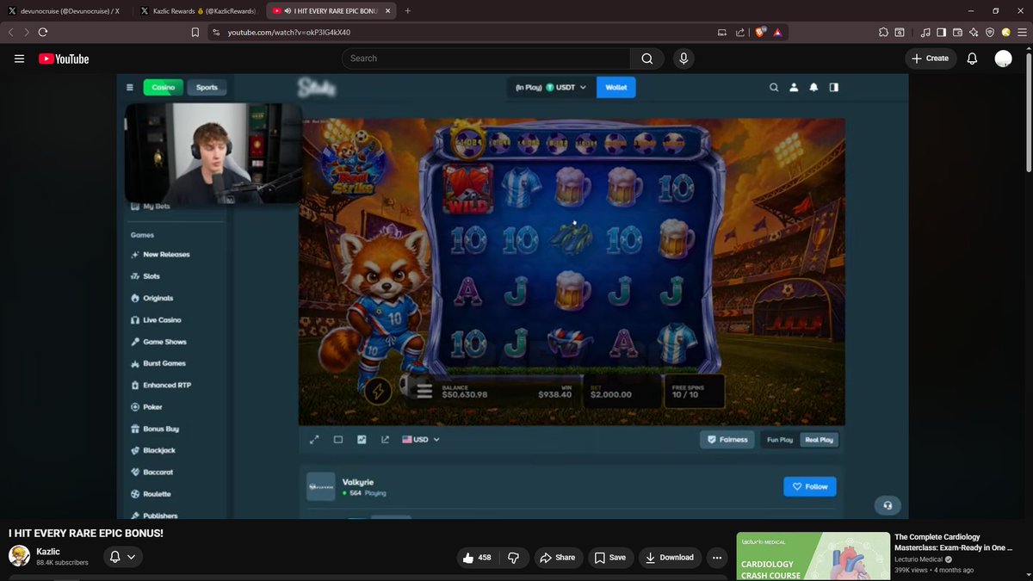Start voice search with the microphone
The height and width of the screenshot is (581, 1033).
[x=684, y=59]
